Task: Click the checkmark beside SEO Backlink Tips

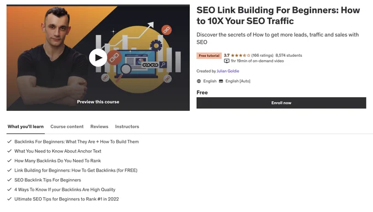Action: [x=9, y=180]
